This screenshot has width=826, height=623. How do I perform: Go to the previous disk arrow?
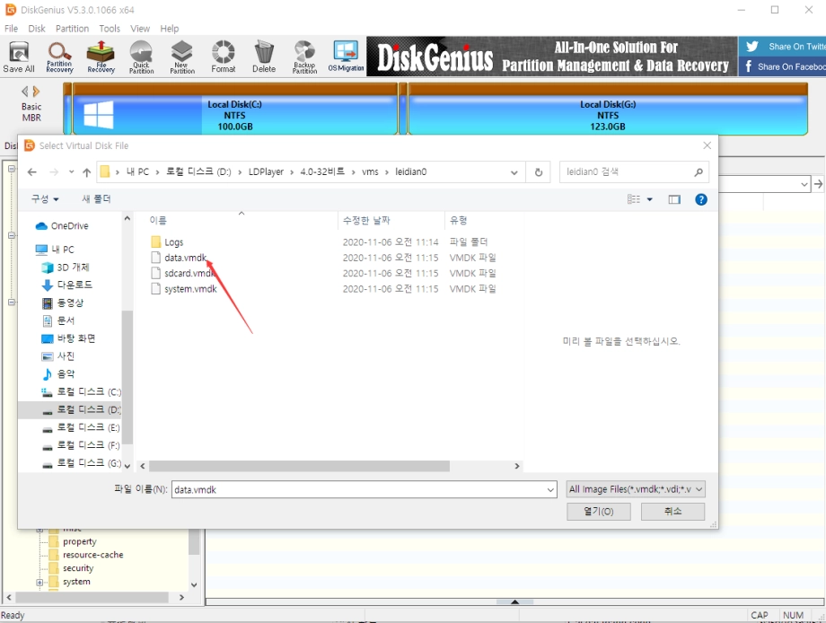pyautogui.click(x=25, y=92)
